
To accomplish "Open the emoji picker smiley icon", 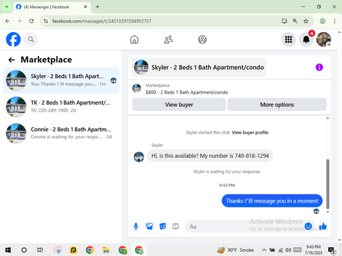I will (x=308, y=226).
